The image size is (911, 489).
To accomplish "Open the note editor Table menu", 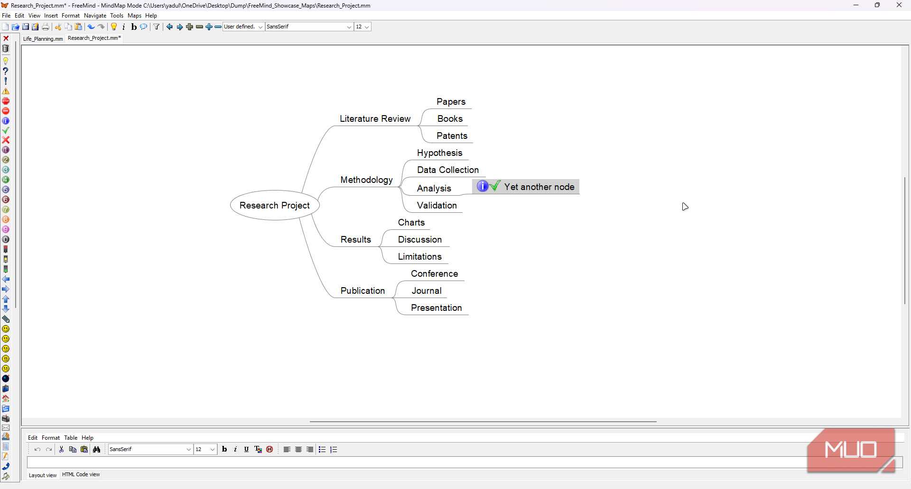I will pyautogui.click(x=71, y=438).
